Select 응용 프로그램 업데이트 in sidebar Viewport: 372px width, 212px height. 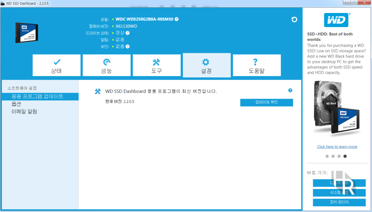point(40,96)
